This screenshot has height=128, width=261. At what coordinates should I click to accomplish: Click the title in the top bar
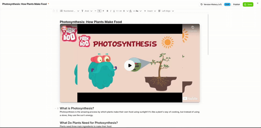pos(24,4)
